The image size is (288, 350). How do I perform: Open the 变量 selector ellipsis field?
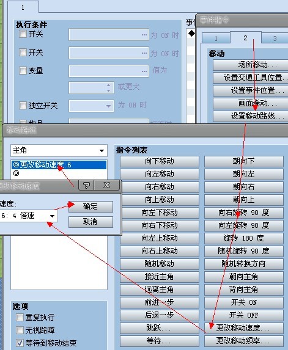click(x=109, y=71)
